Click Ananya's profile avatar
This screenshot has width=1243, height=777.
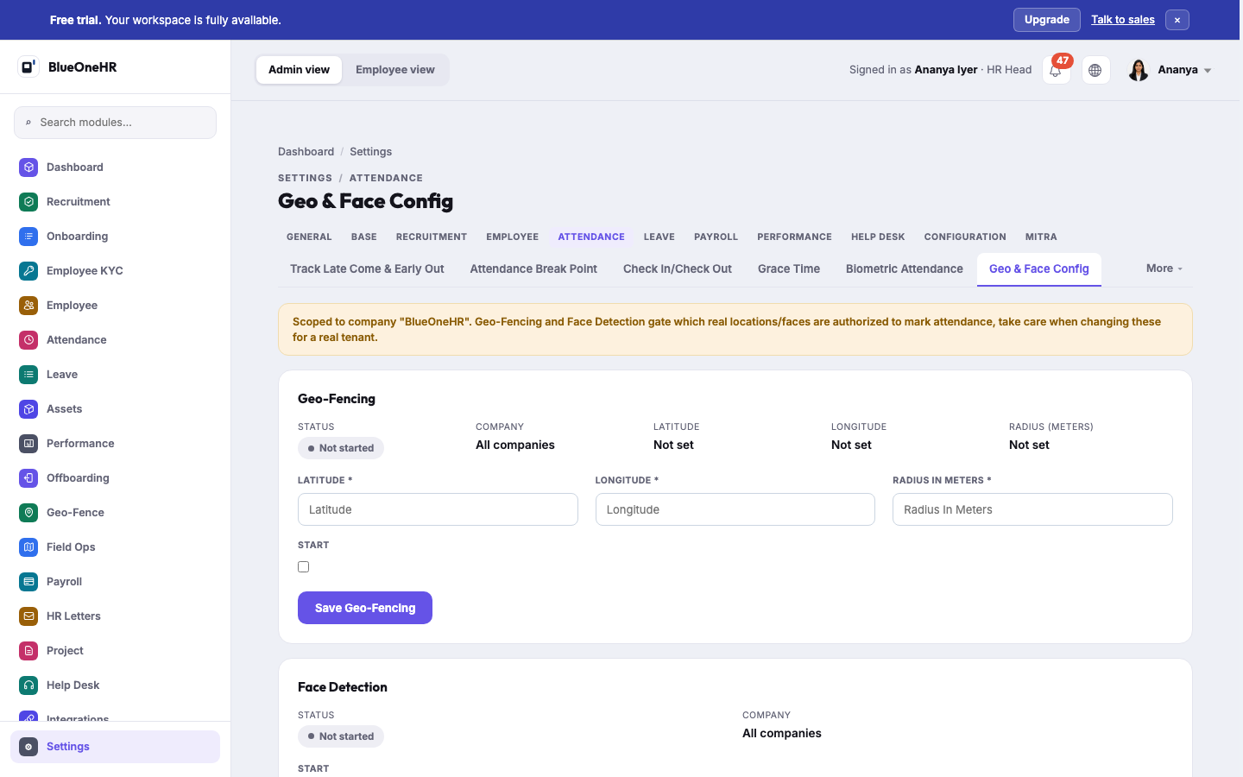click(1139, 70)
